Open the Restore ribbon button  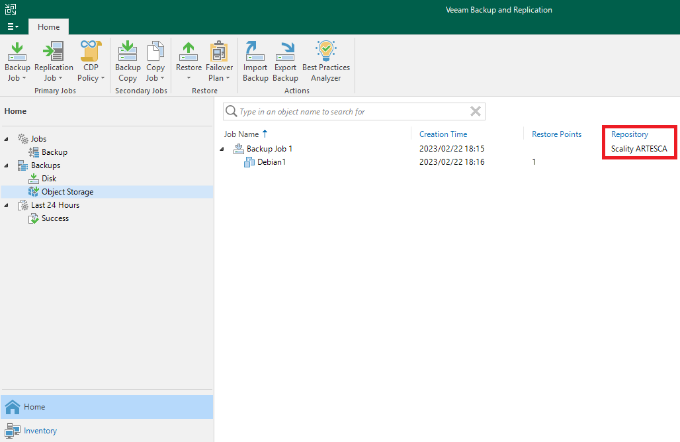pyautogui.click(x=189, y=62)
